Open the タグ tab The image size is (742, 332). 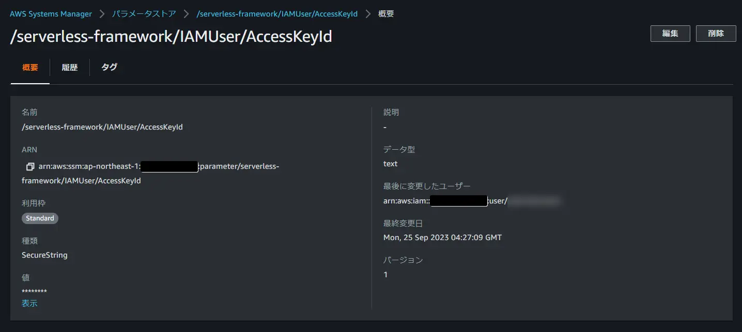click(109, 67)
